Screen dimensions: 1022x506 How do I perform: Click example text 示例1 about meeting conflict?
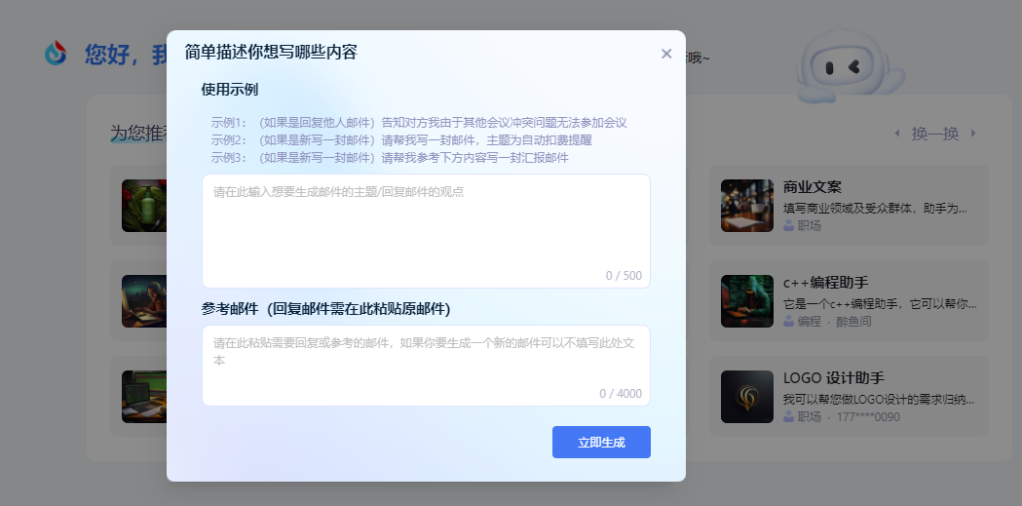419,123
